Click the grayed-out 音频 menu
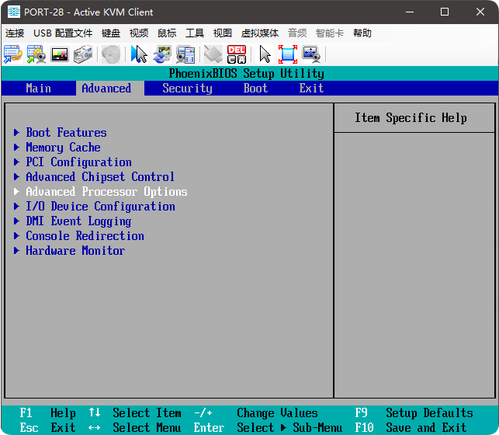This screenshot has height=435, width=499. tap(297, 33)
